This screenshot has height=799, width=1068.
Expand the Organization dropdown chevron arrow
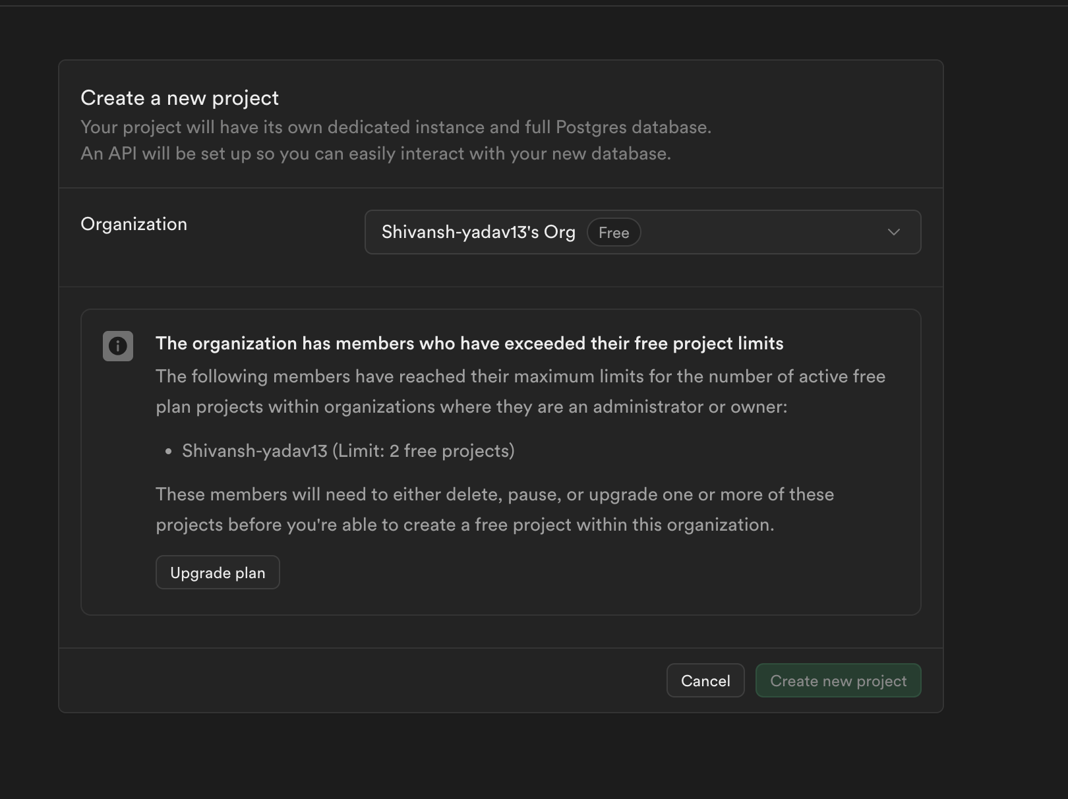(x=893, y=232)
